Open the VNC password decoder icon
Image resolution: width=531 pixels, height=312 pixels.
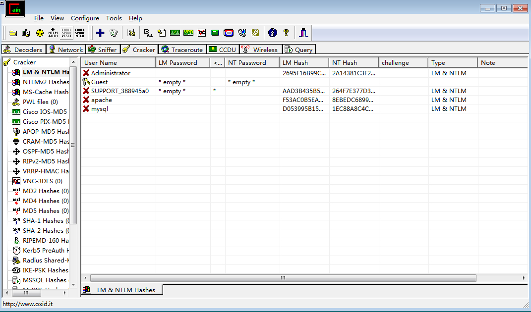[202, 33]
